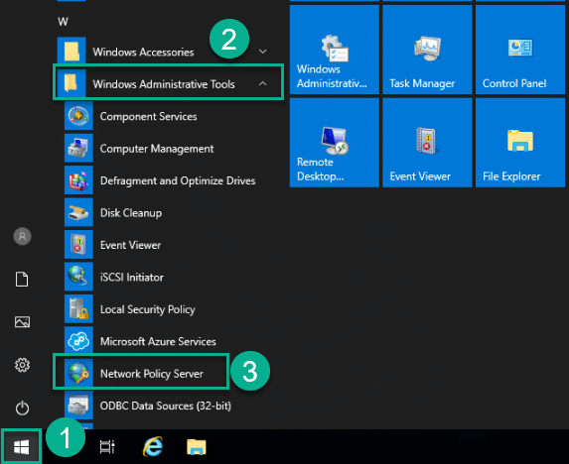569x464 pixels.
Task: Open the Documents icon in sidebar
Action: pos(22,280)
